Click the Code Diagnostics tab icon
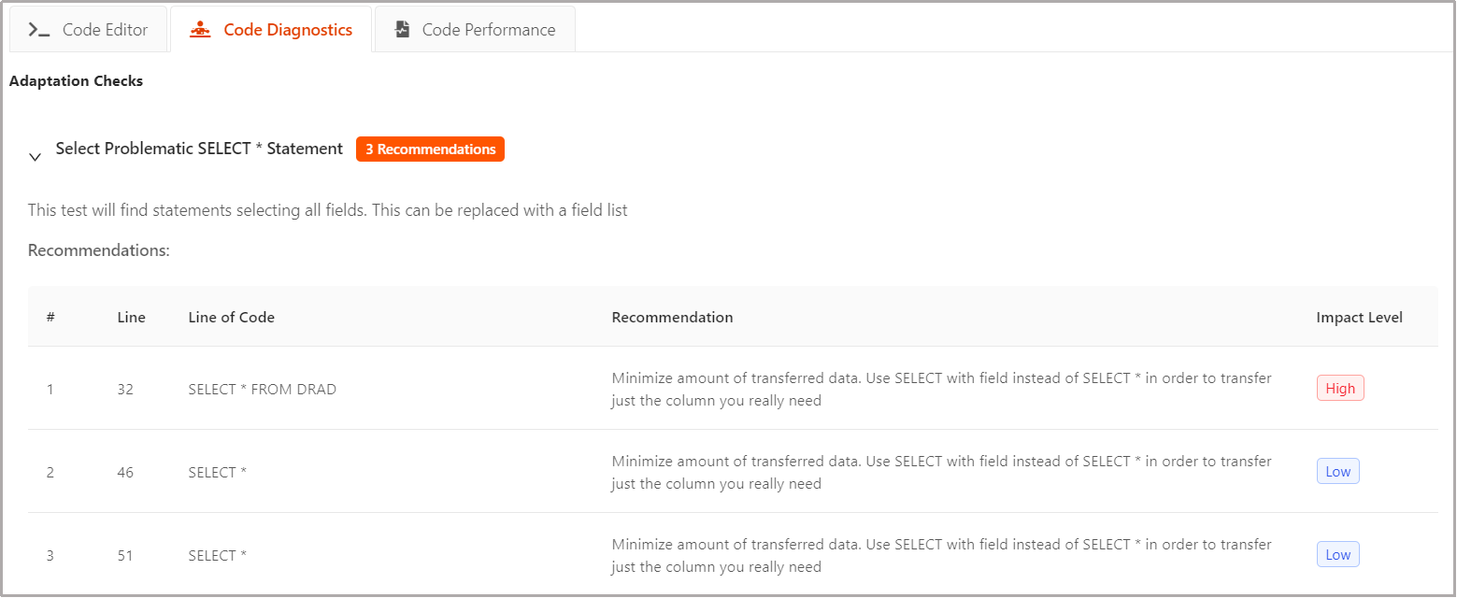The width and height of the screenshot is (1457, 598). [x=200, y=30]
